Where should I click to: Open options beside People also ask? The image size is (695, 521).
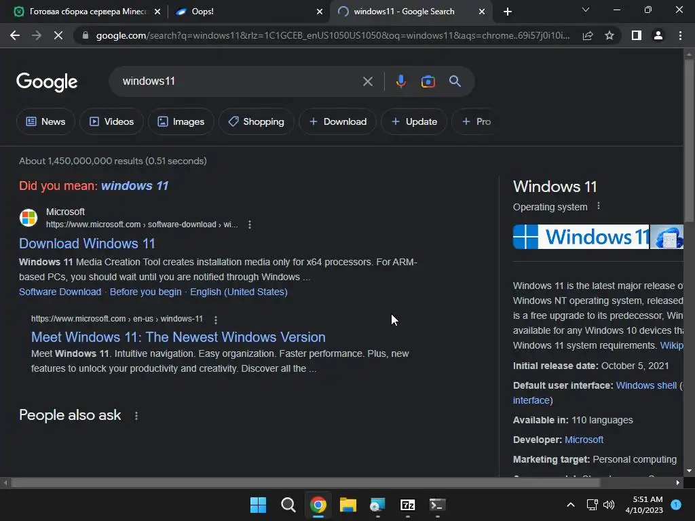coord(136,416)
